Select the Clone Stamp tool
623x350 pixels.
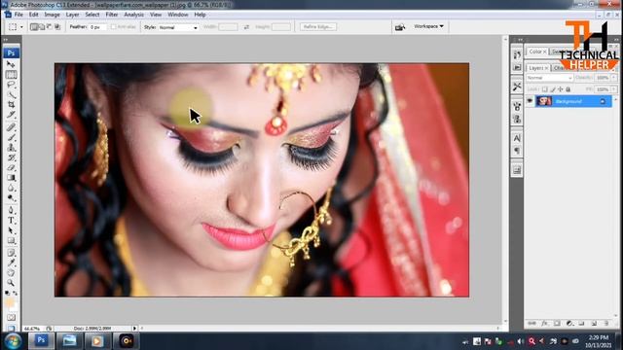pos(11,148)
